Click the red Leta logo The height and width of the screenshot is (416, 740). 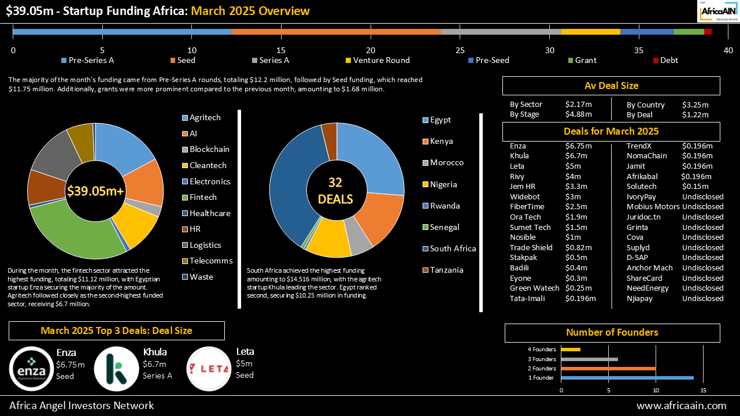[209, 369]
